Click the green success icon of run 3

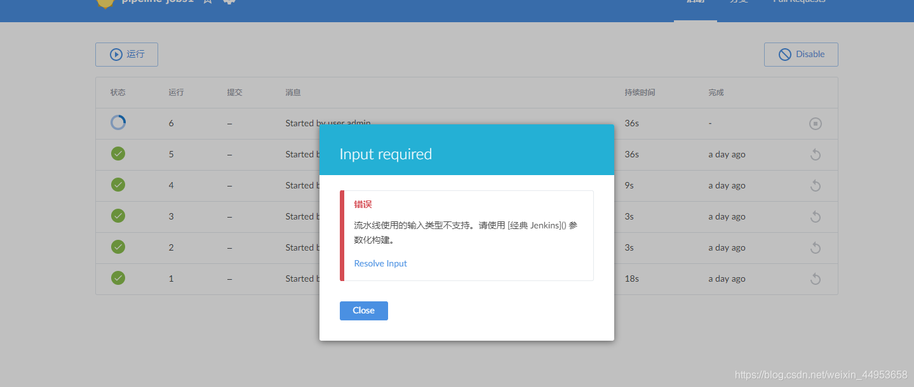pos(118,216)
